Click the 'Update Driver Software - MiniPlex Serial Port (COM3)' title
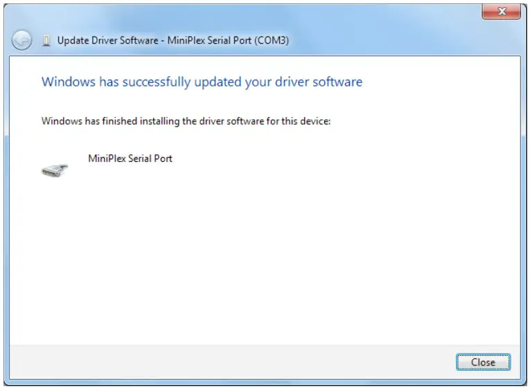The height and width of the screenshot is (391, 530). (173, 41)
